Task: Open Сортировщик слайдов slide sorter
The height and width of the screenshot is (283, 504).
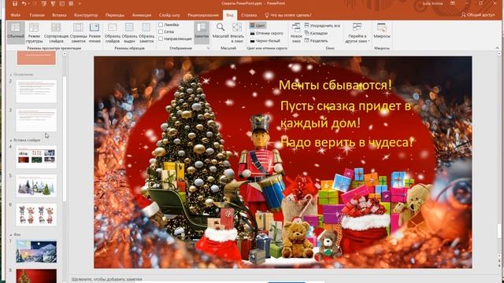Action: point(56,33)
